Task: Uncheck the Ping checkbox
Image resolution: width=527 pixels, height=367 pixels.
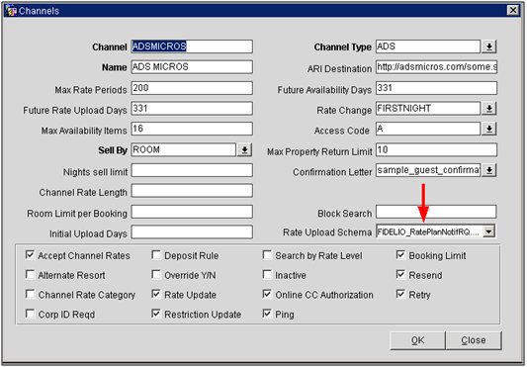Action: 267,314
